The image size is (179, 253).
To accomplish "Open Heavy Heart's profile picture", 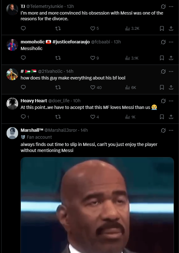I will [x=12, y=104].
